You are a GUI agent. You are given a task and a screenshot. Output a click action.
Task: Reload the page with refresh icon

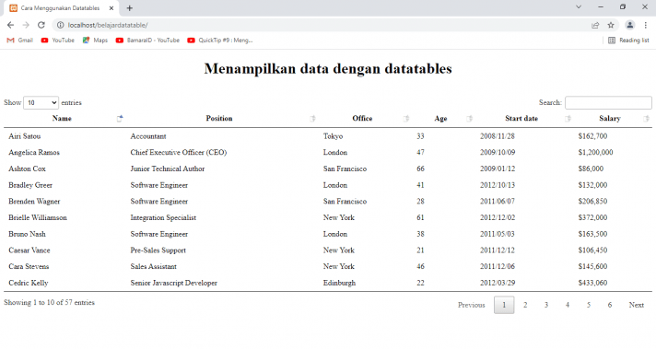tap(41, 25)
